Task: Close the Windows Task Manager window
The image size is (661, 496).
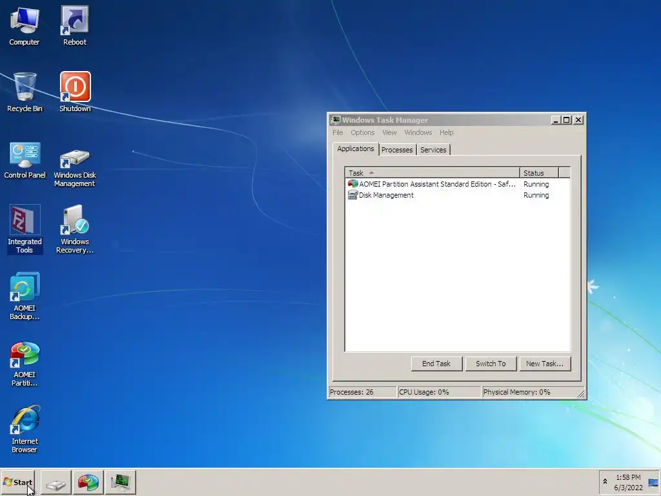Action: click(578, 120)
